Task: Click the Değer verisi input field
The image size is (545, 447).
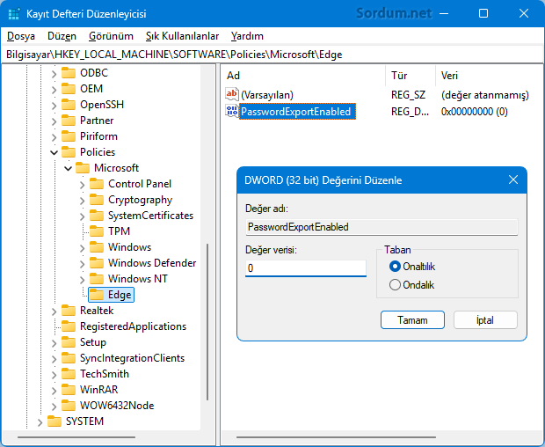Action: tap(306, 268)
